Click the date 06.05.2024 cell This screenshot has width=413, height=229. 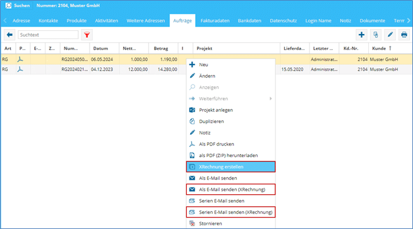coord(104,59)
